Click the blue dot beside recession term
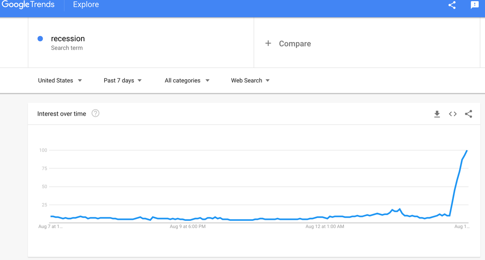Image resolution: width=485 pixels, height=260 pixels. pos(40,38)
